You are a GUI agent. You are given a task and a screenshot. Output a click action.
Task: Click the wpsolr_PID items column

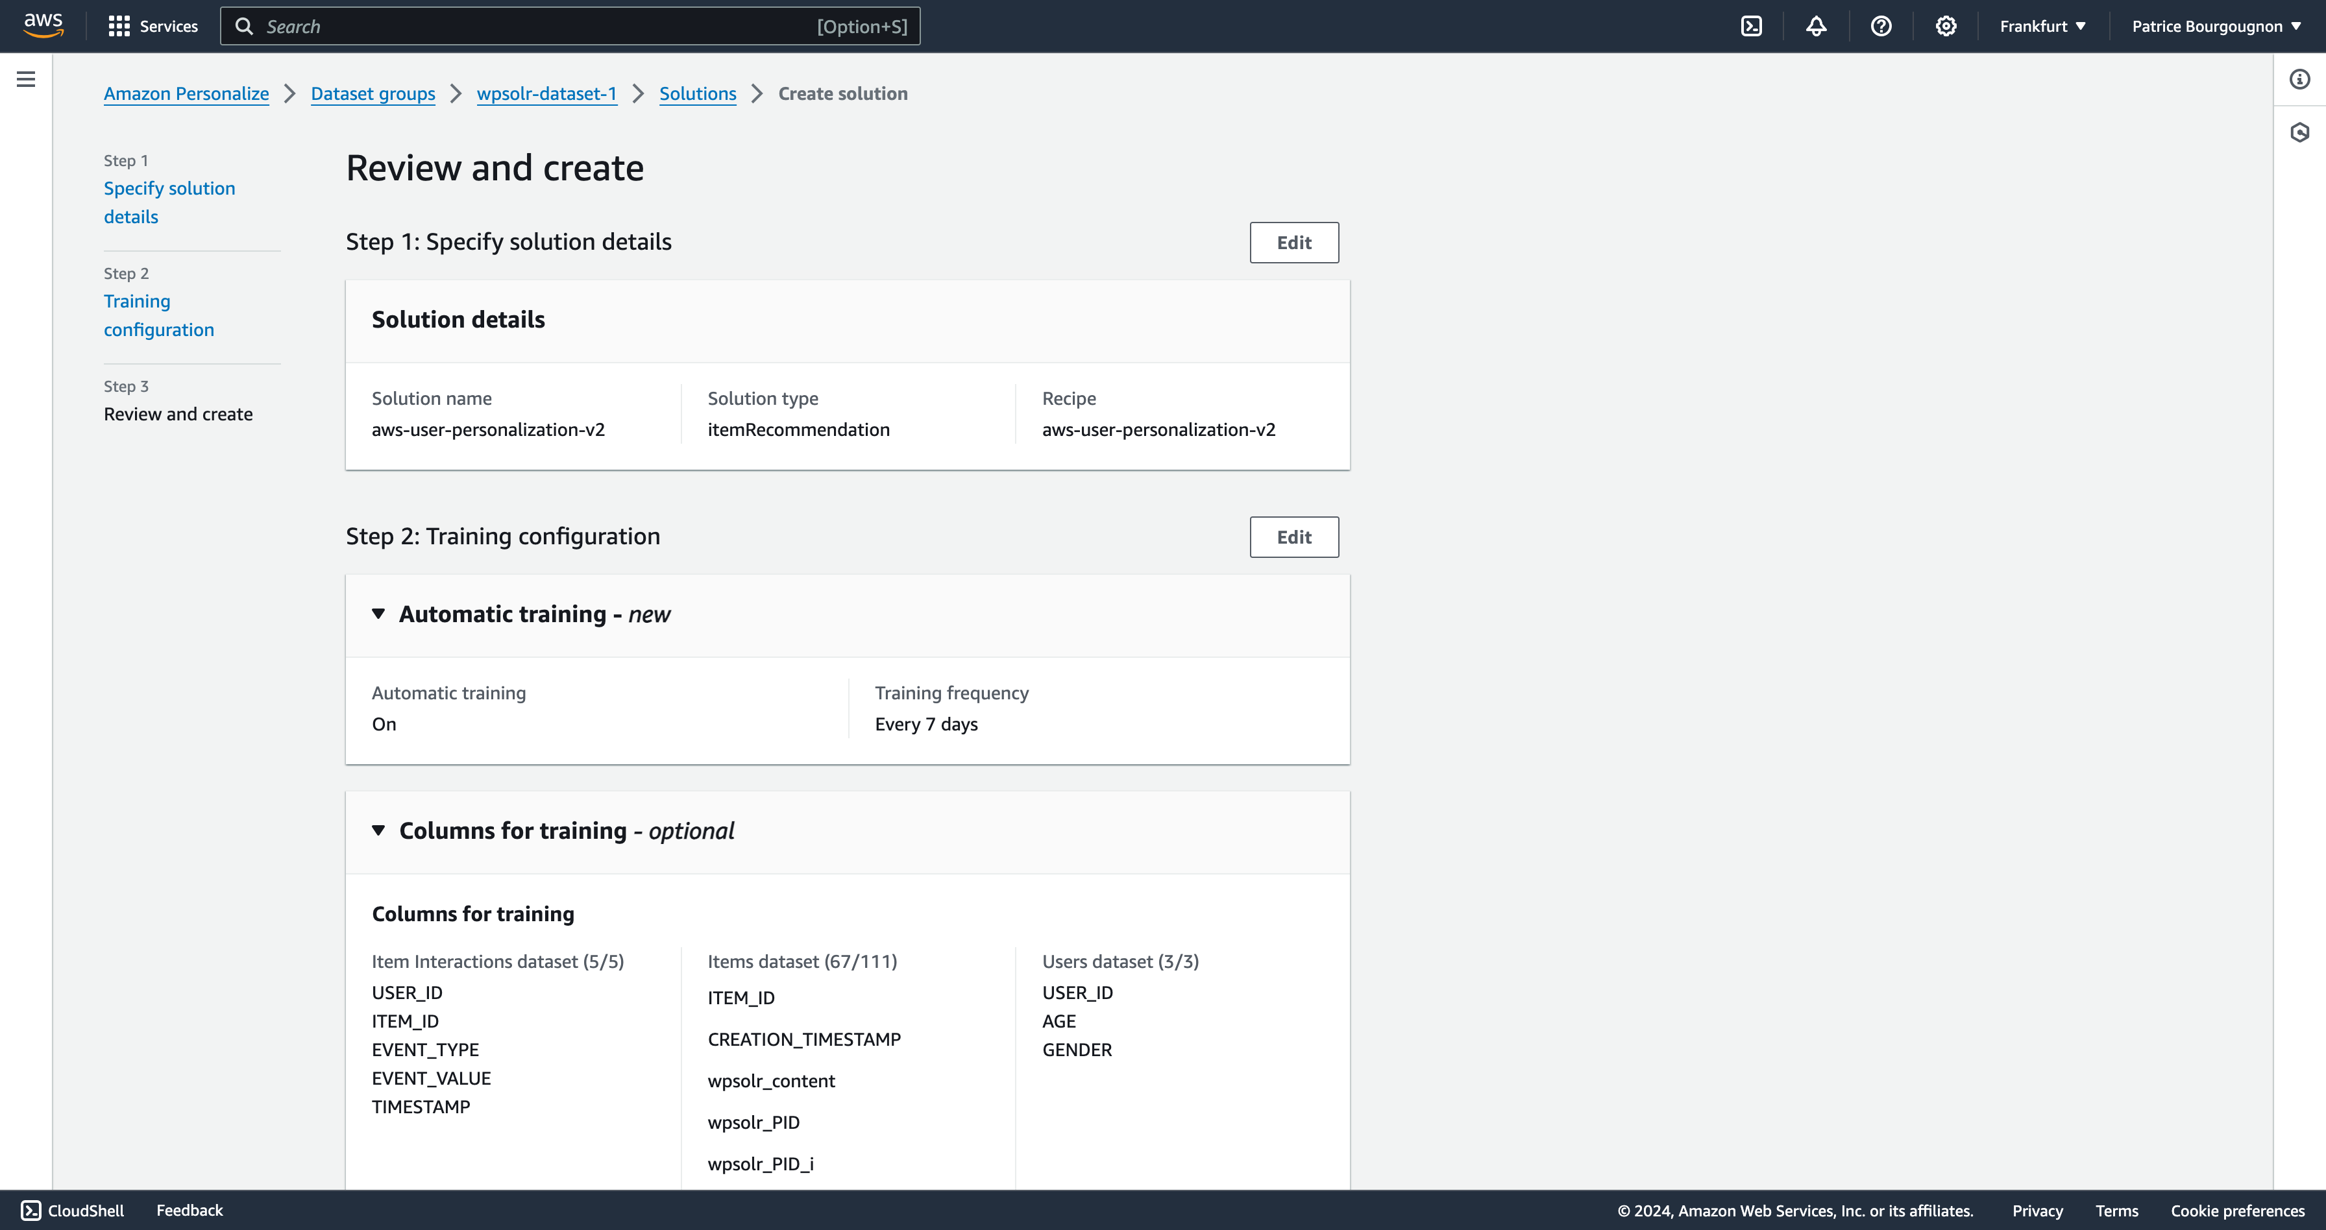tap(753, 1122)
